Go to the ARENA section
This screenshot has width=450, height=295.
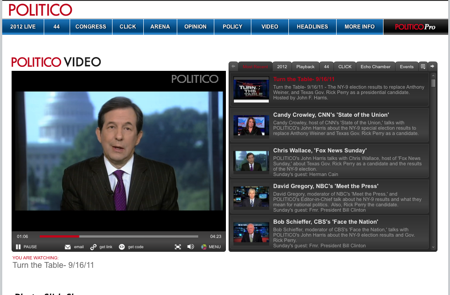(x=160, y=27)
